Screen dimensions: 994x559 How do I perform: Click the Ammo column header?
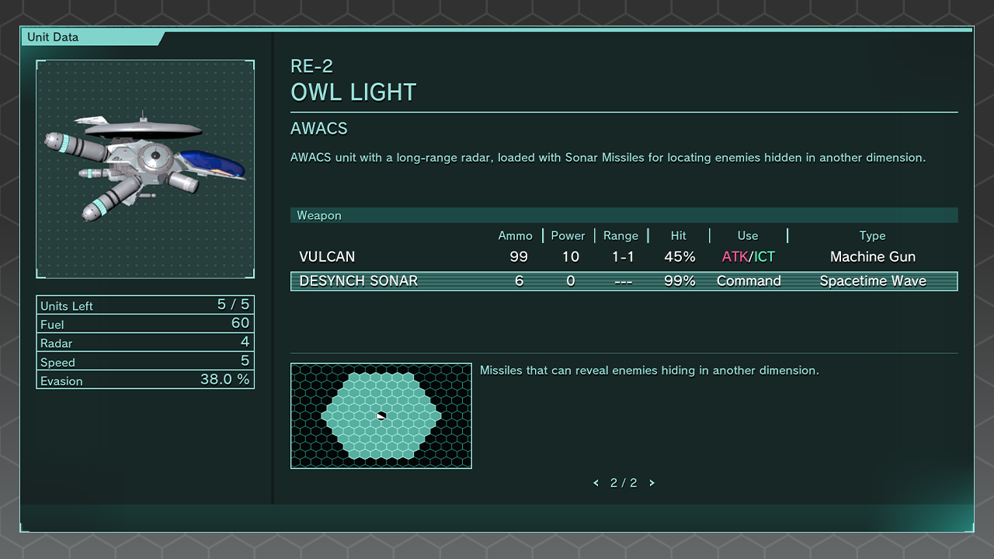516,236
